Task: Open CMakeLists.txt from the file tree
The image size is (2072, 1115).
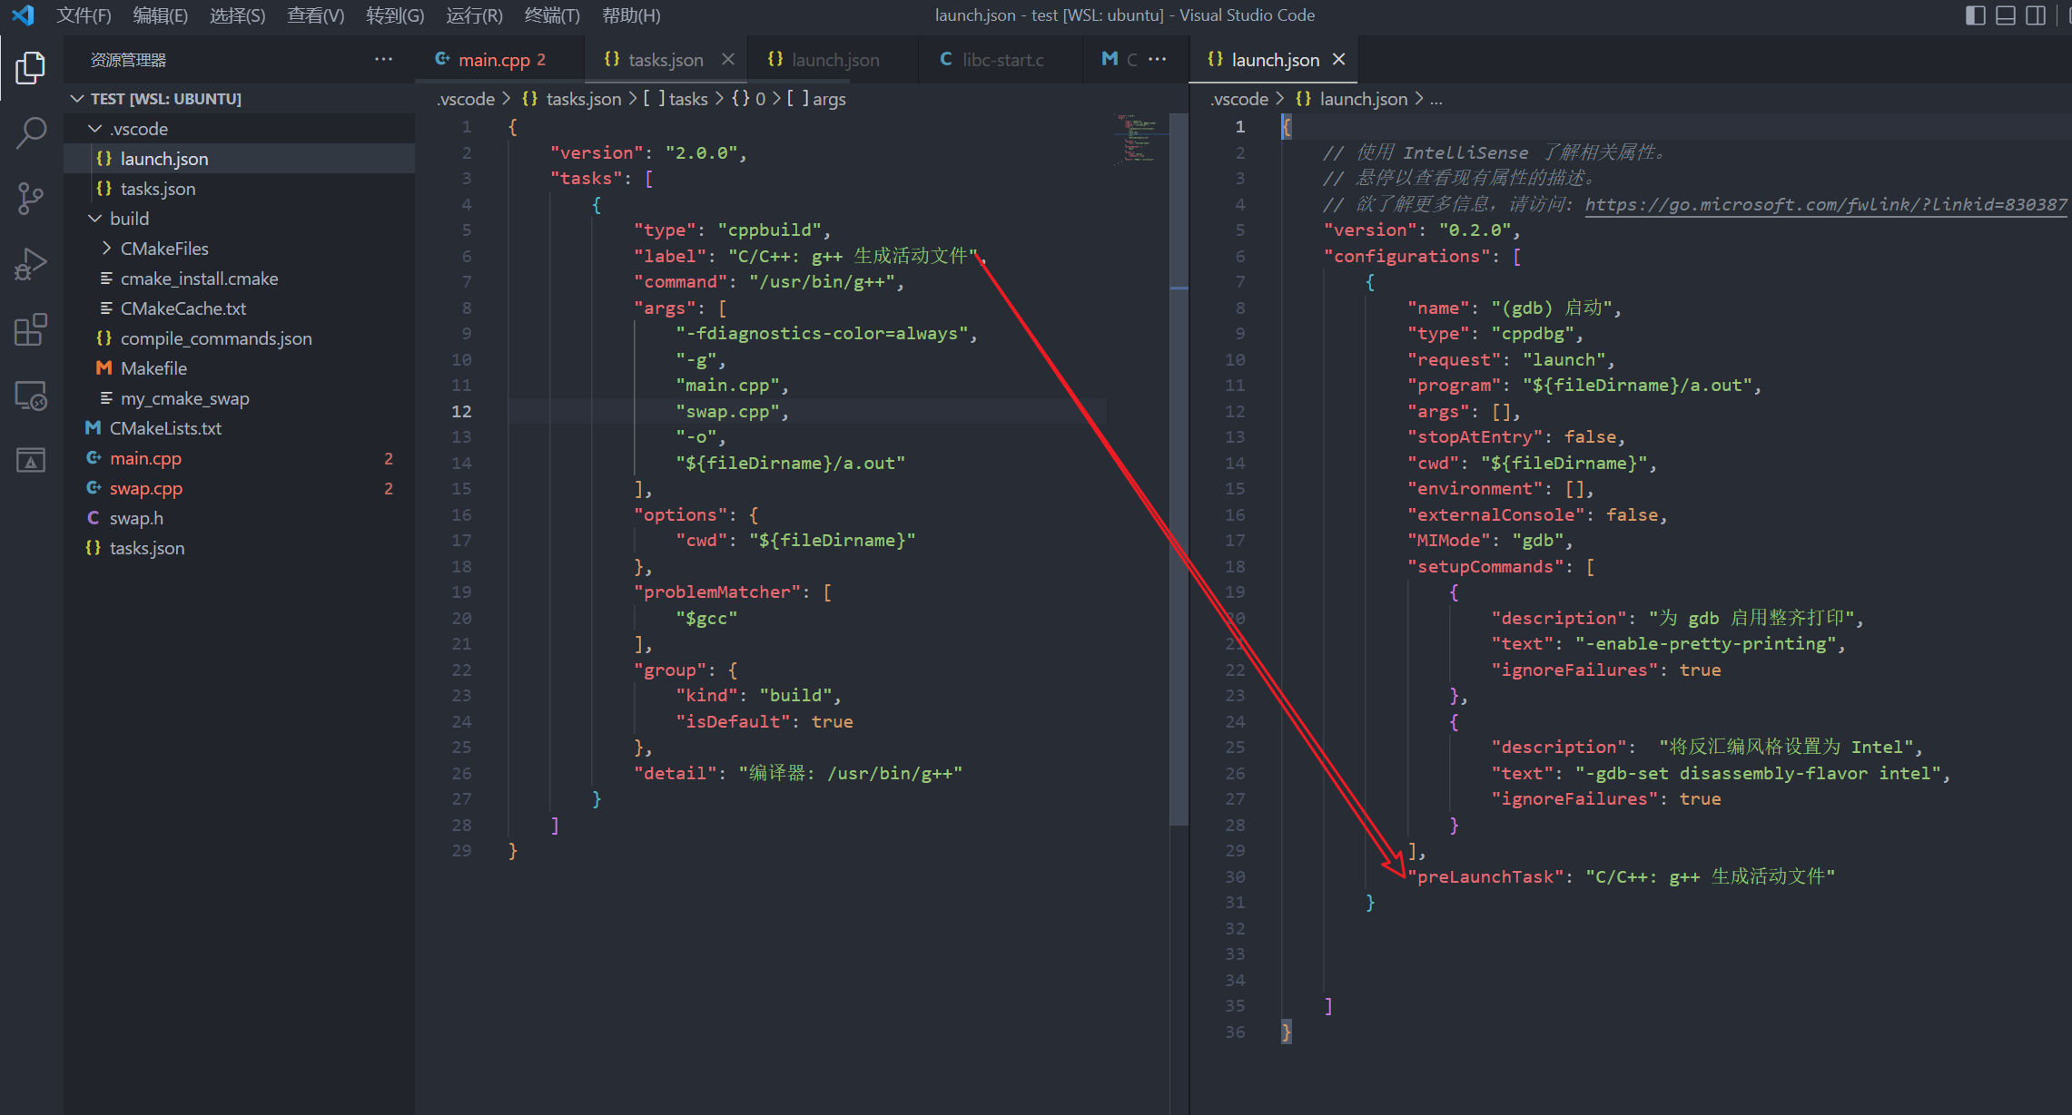Action: [x=165, y=428]
